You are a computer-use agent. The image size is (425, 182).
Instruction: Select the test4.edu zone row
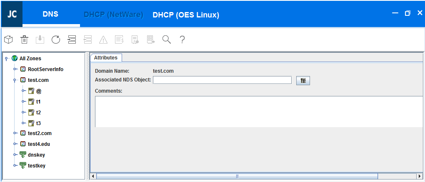pyautogui.click(x=39, y=144)
